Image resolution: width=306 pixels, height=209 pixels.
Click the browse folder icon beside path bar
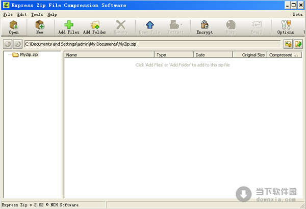coord(288,44)
